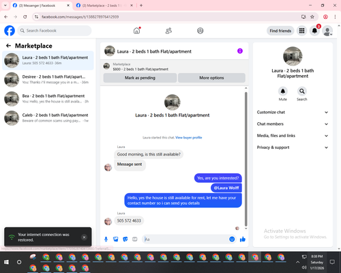Screen dimensions: 341x273
Task: Open Laura's listing photo in right panel
Action: click(x=293, y=56)
